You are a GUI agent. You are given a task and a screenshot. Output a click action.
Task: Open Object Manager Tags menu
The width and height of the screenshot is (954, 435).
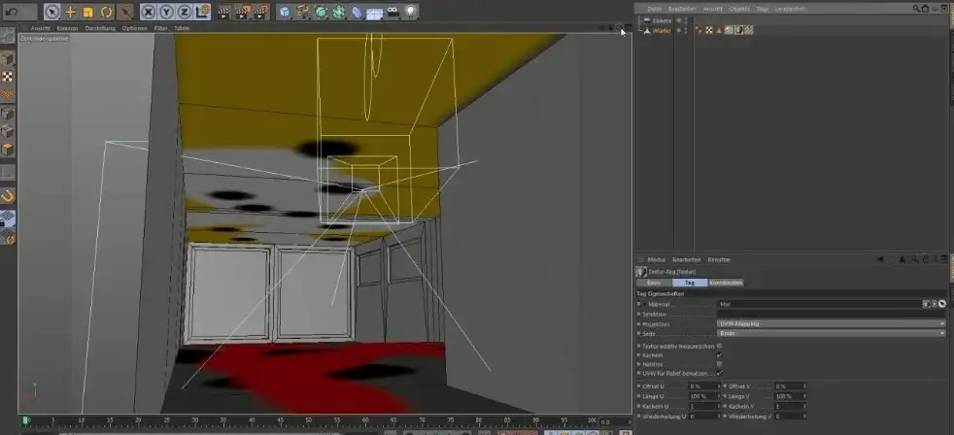pyautogui.click(x=763, y=9)
